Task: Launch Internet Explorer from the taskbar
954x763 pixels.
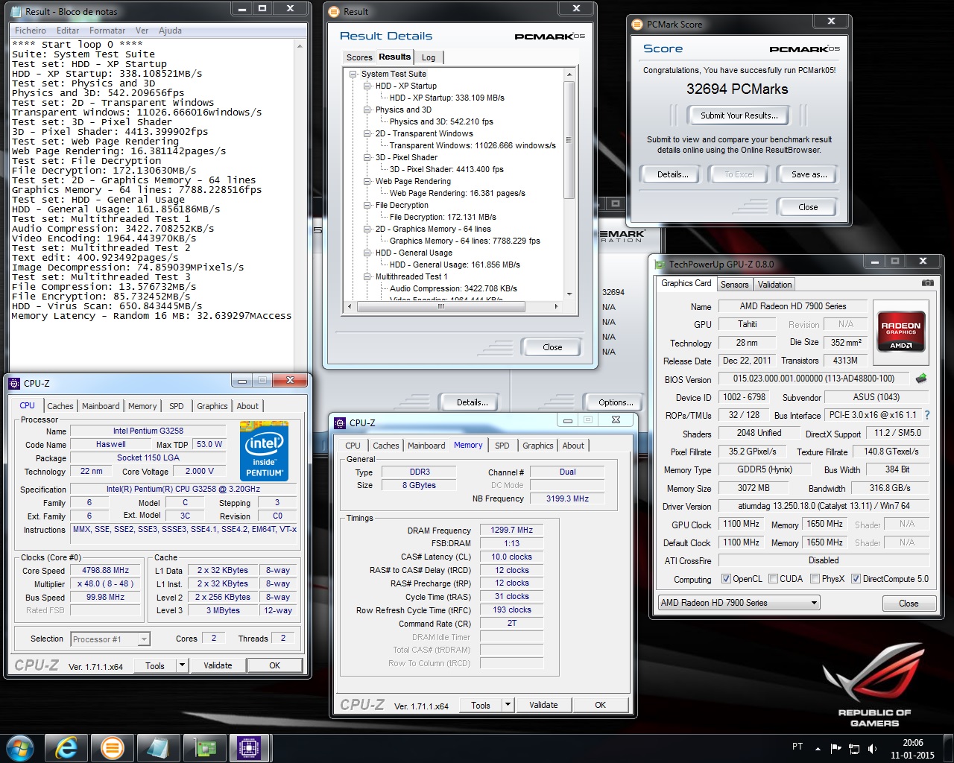Action: coord(66,747)
